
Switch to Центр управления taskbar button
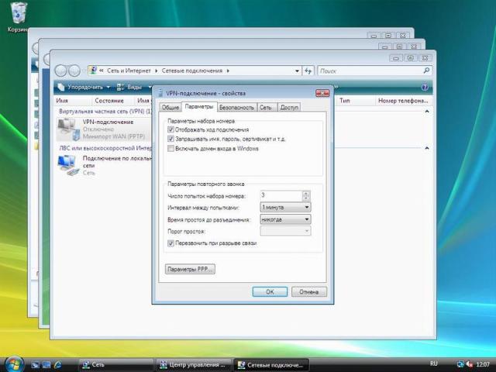click(194, 365)
